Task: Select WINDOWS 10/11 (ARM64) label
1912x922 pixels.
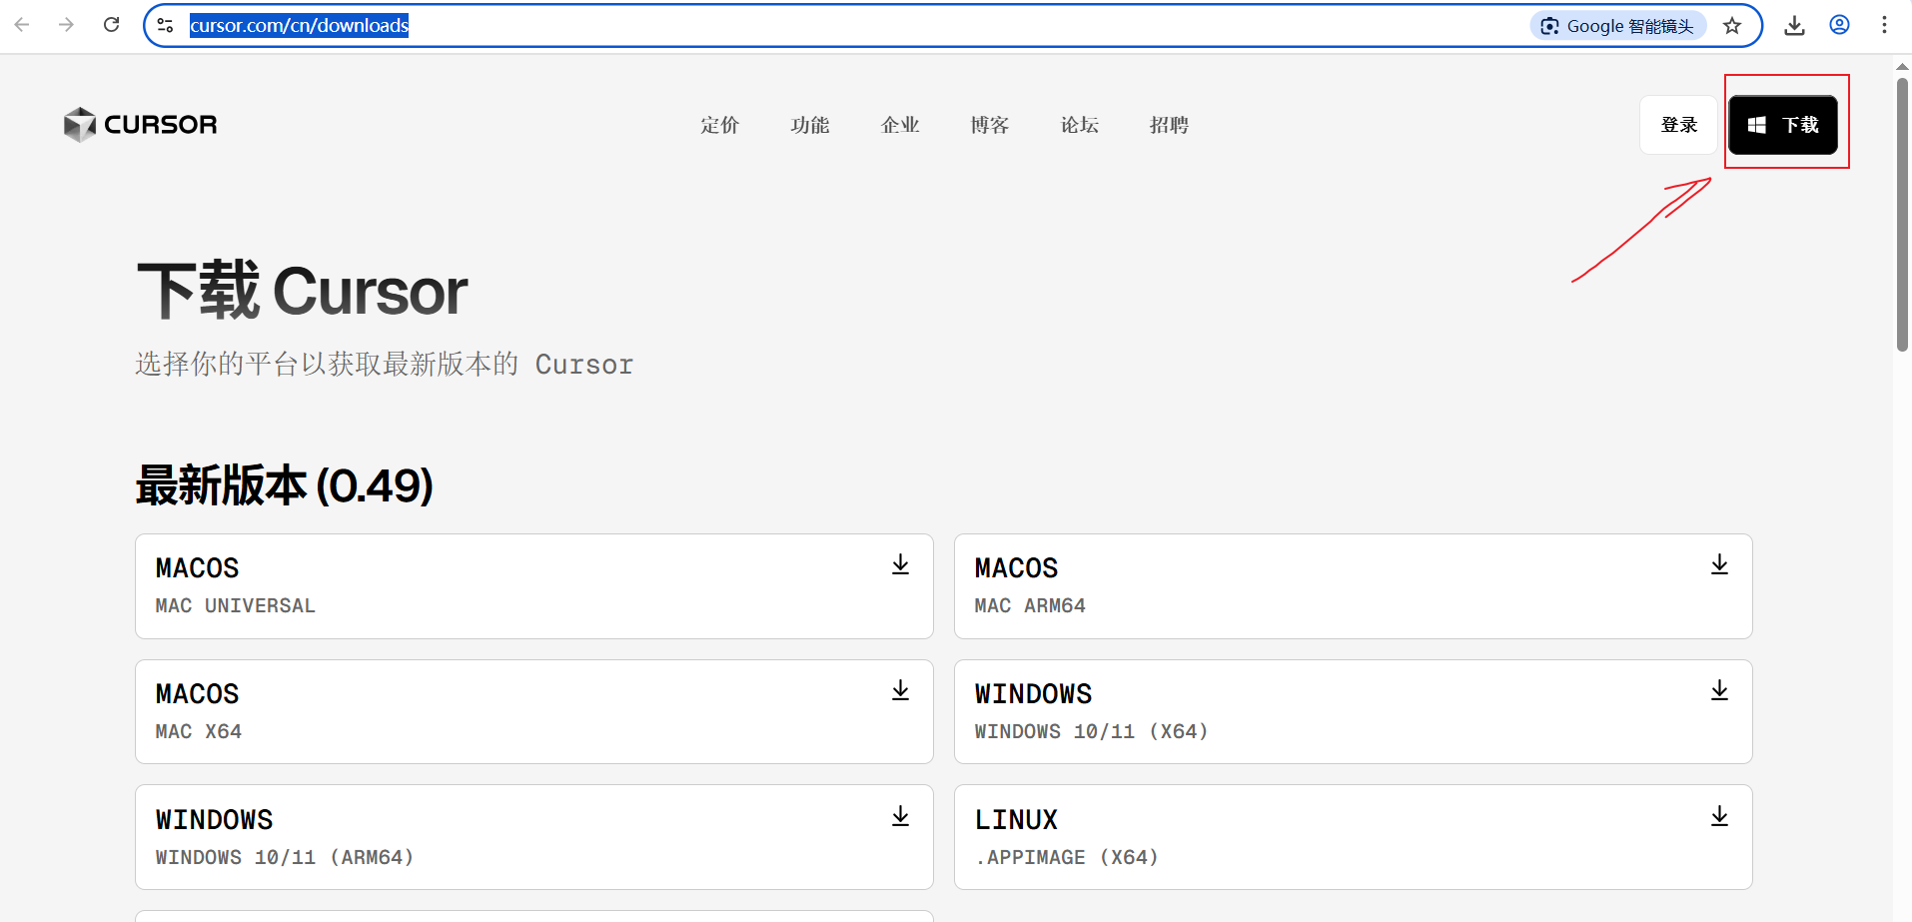Action: point(285,858)
